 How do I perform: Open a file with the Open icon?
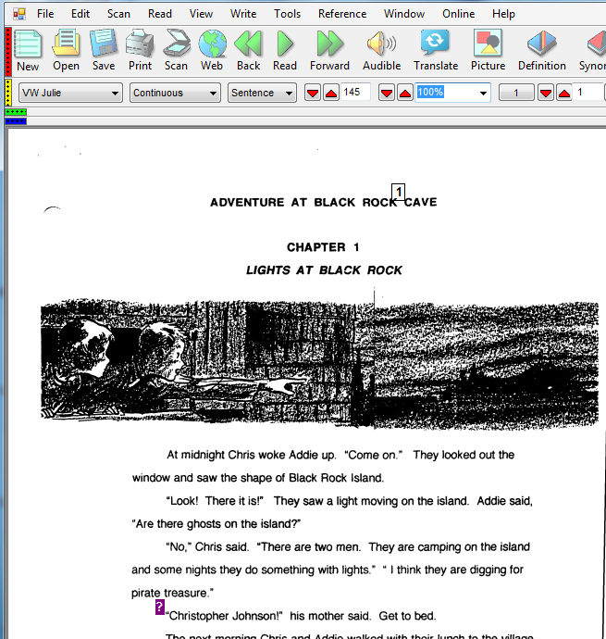tap(66, 43)
